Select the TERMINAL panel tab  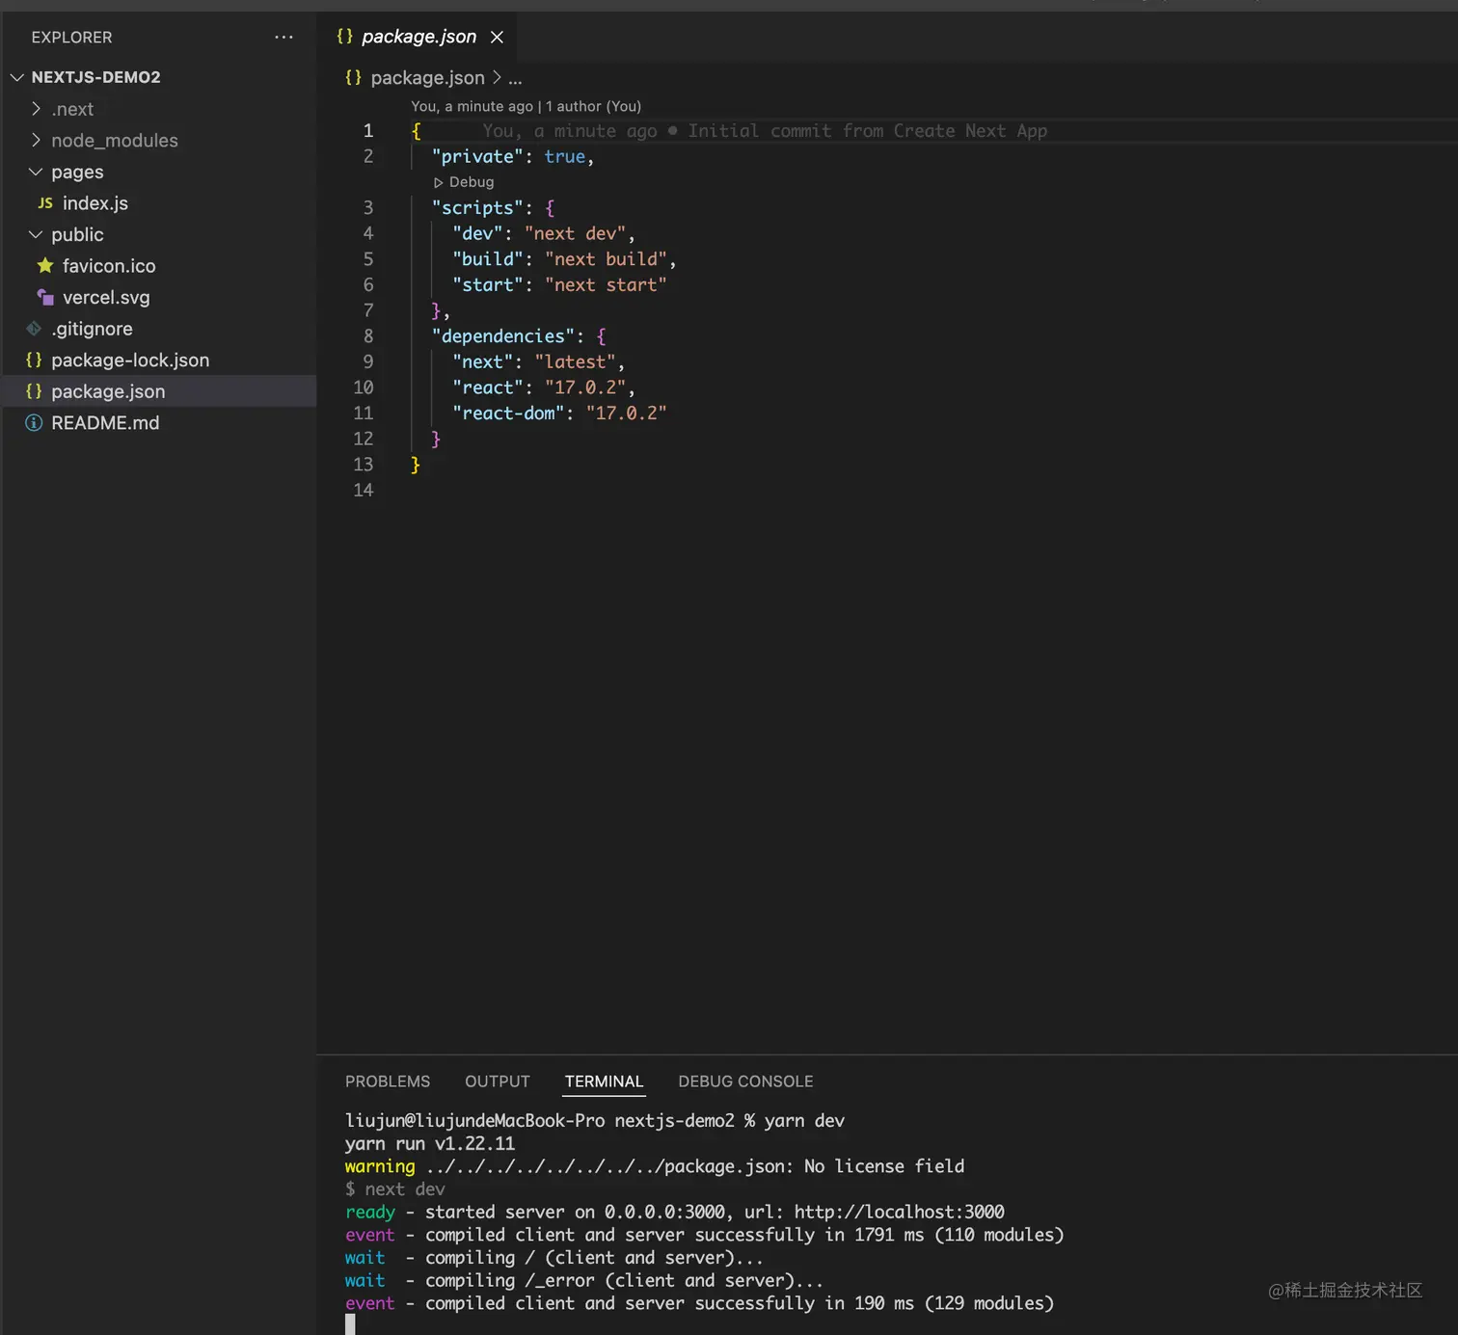604,1081
